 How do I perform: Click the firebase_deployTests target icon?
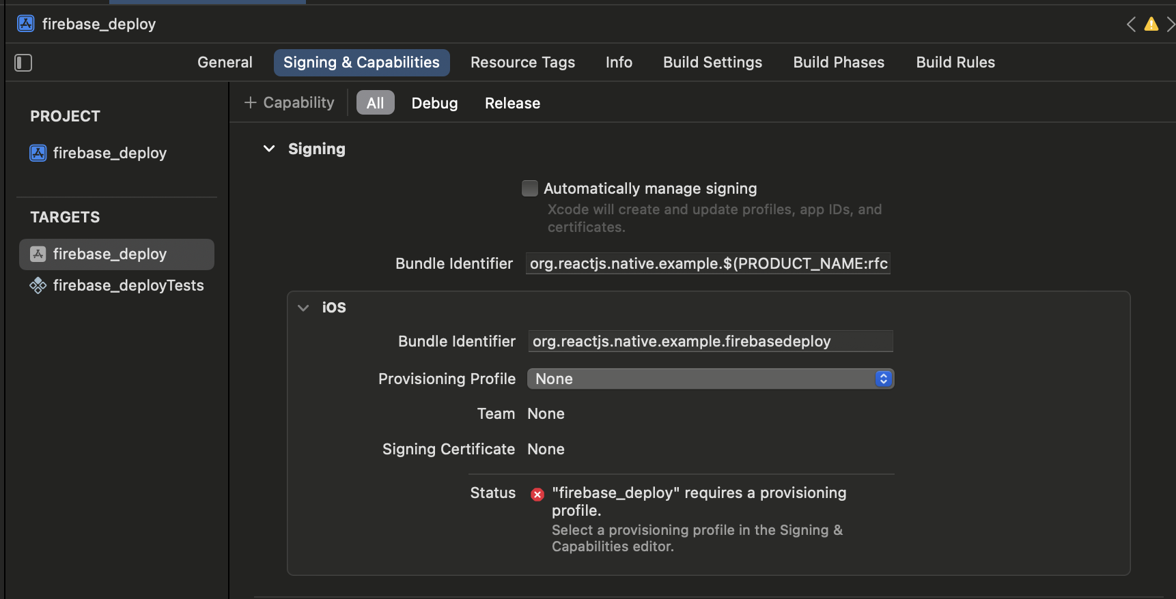(x=38, y=285)
